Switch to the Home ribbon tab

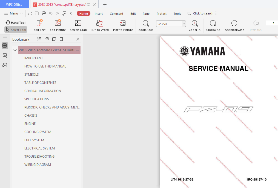pos(84,14)
